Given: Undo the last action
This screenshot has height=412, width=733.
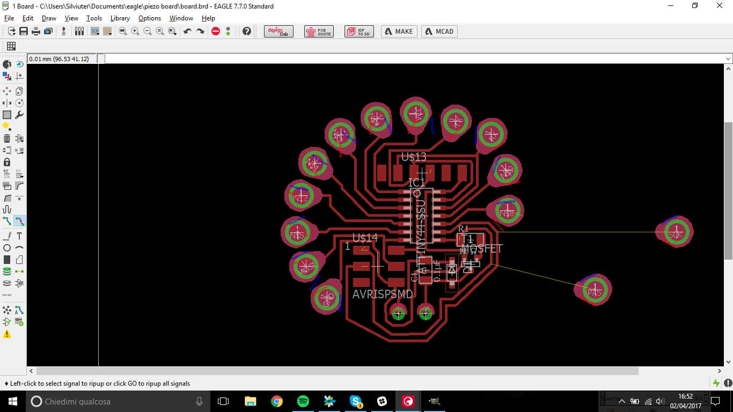Looking at the screenshot, I should click(188, 31).
